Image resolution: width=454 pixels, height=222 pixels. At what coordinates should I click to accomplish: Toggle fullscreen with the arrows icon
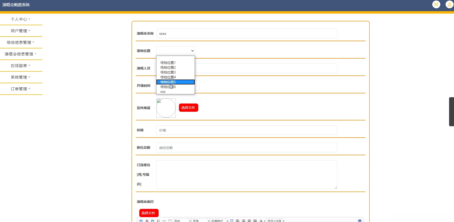[436, 4]
